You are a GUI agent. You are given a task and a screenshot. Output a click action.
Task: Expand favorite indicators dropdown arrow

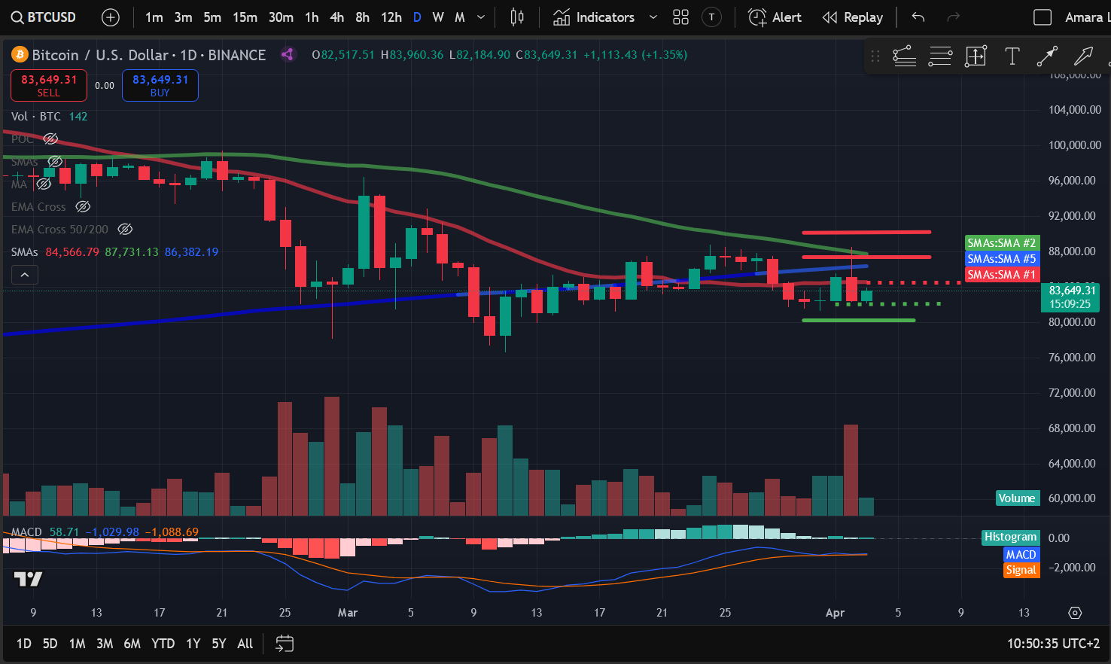pos(653,17)
